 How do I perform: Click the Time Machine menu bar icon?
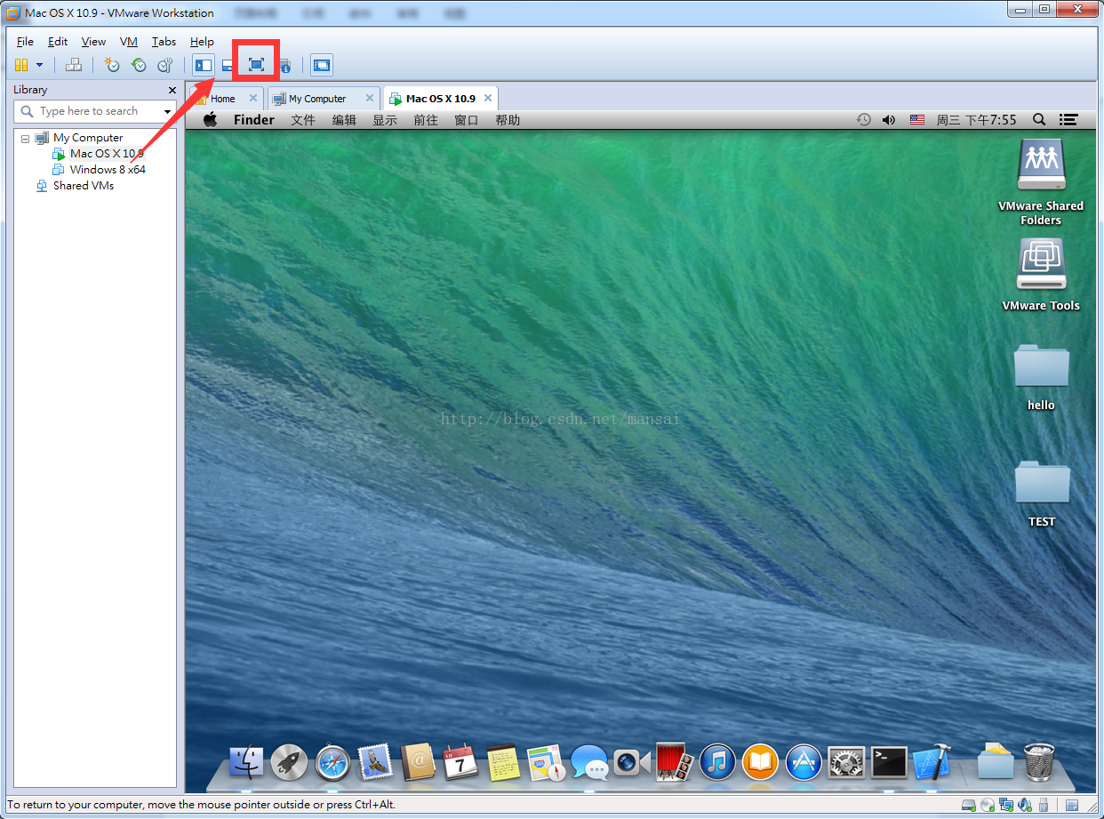tap(863, 120)
